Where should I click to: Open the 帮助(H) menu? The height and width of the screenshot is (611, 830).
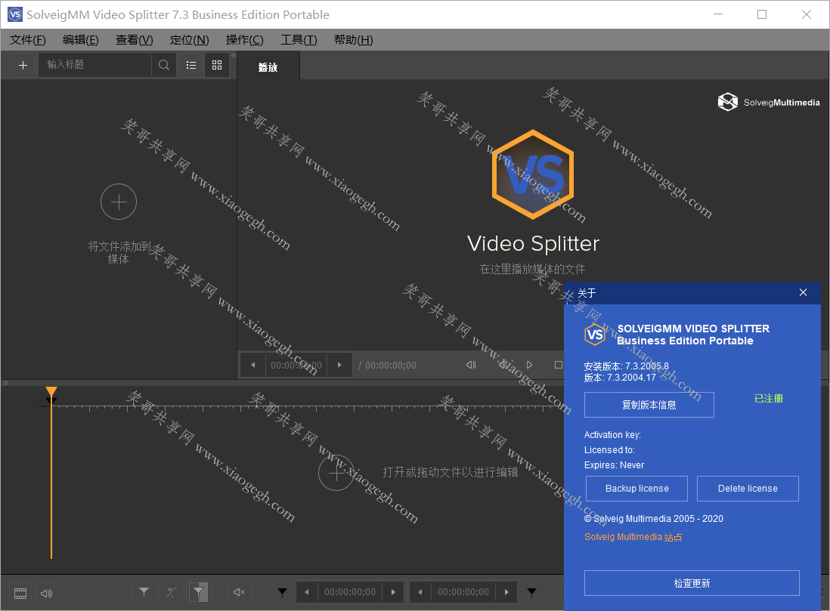tap(354, 40)
